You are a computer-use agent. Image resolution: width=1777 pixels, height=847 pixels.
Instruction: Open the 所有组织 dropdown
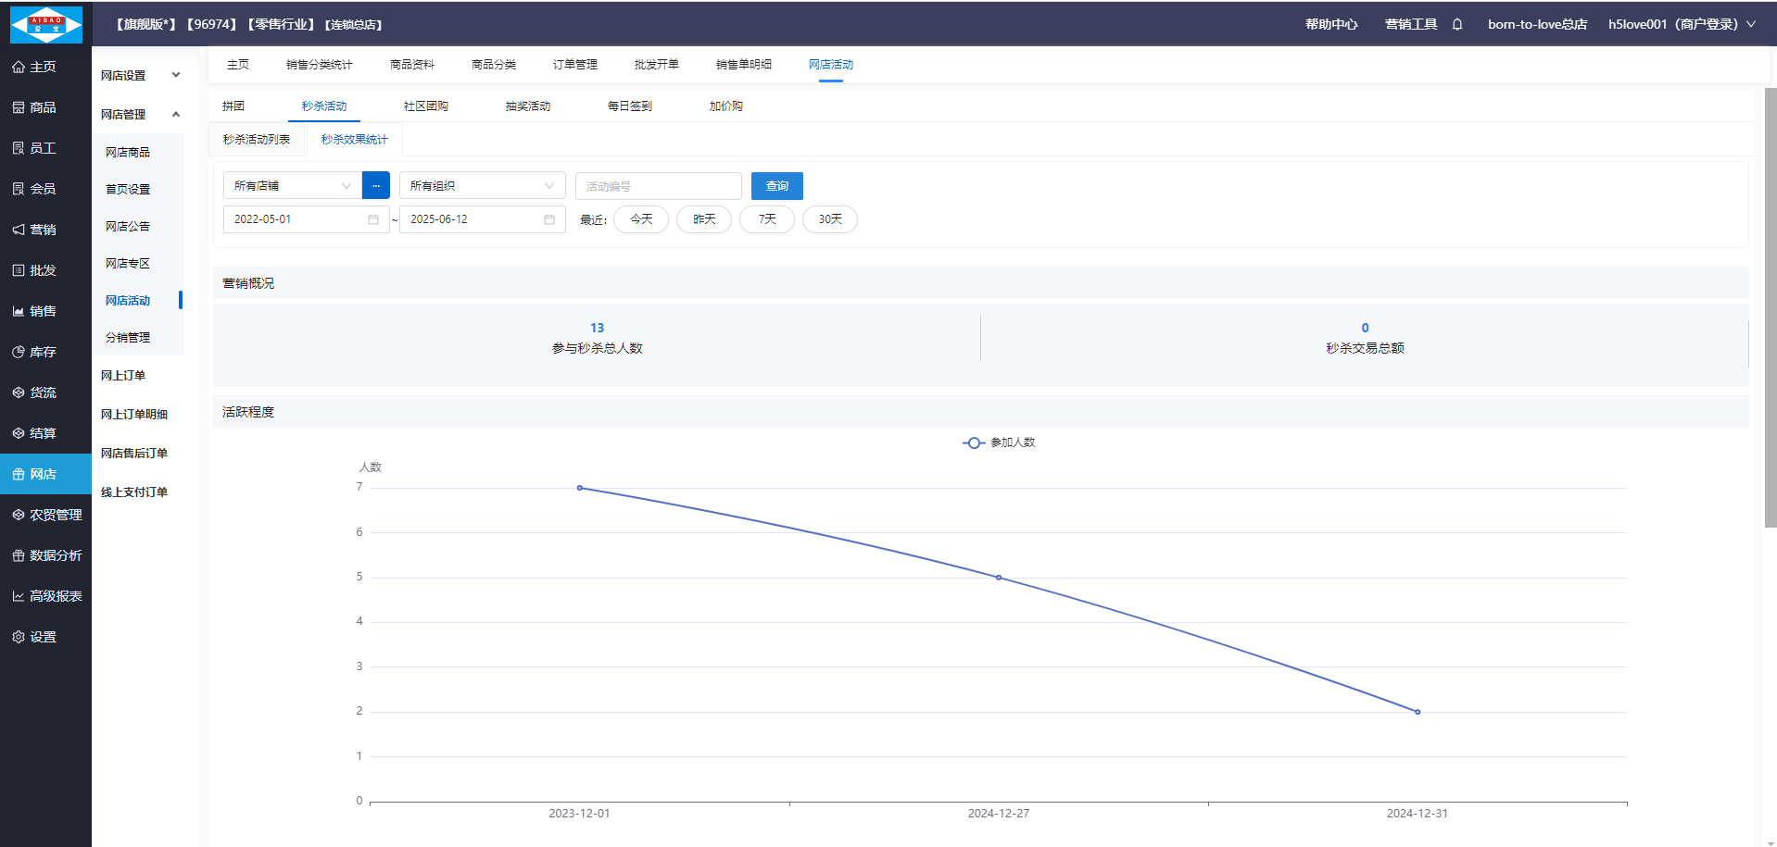coord(482,186)
